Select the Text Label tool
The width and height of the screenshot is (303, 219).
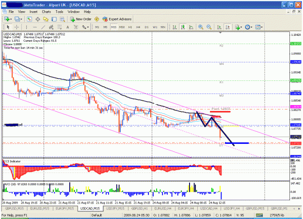tap(76, 27)
